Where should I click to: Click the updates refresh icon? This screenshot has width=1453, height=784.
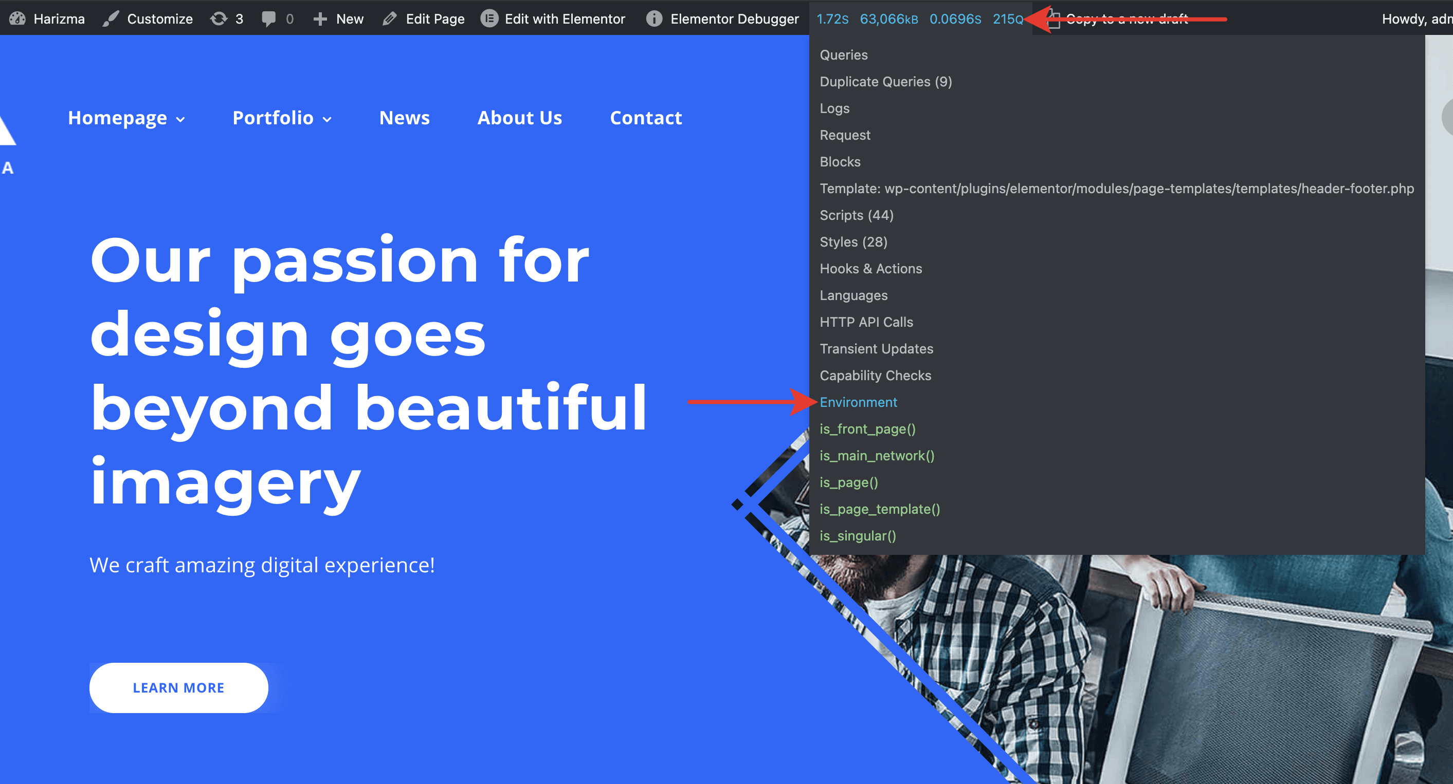(219, 18)
